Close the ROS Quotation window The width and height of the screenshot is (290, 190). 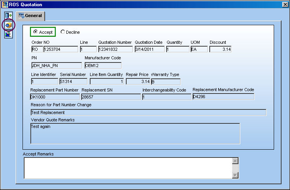pyautogui.click(x=285, y=4)
